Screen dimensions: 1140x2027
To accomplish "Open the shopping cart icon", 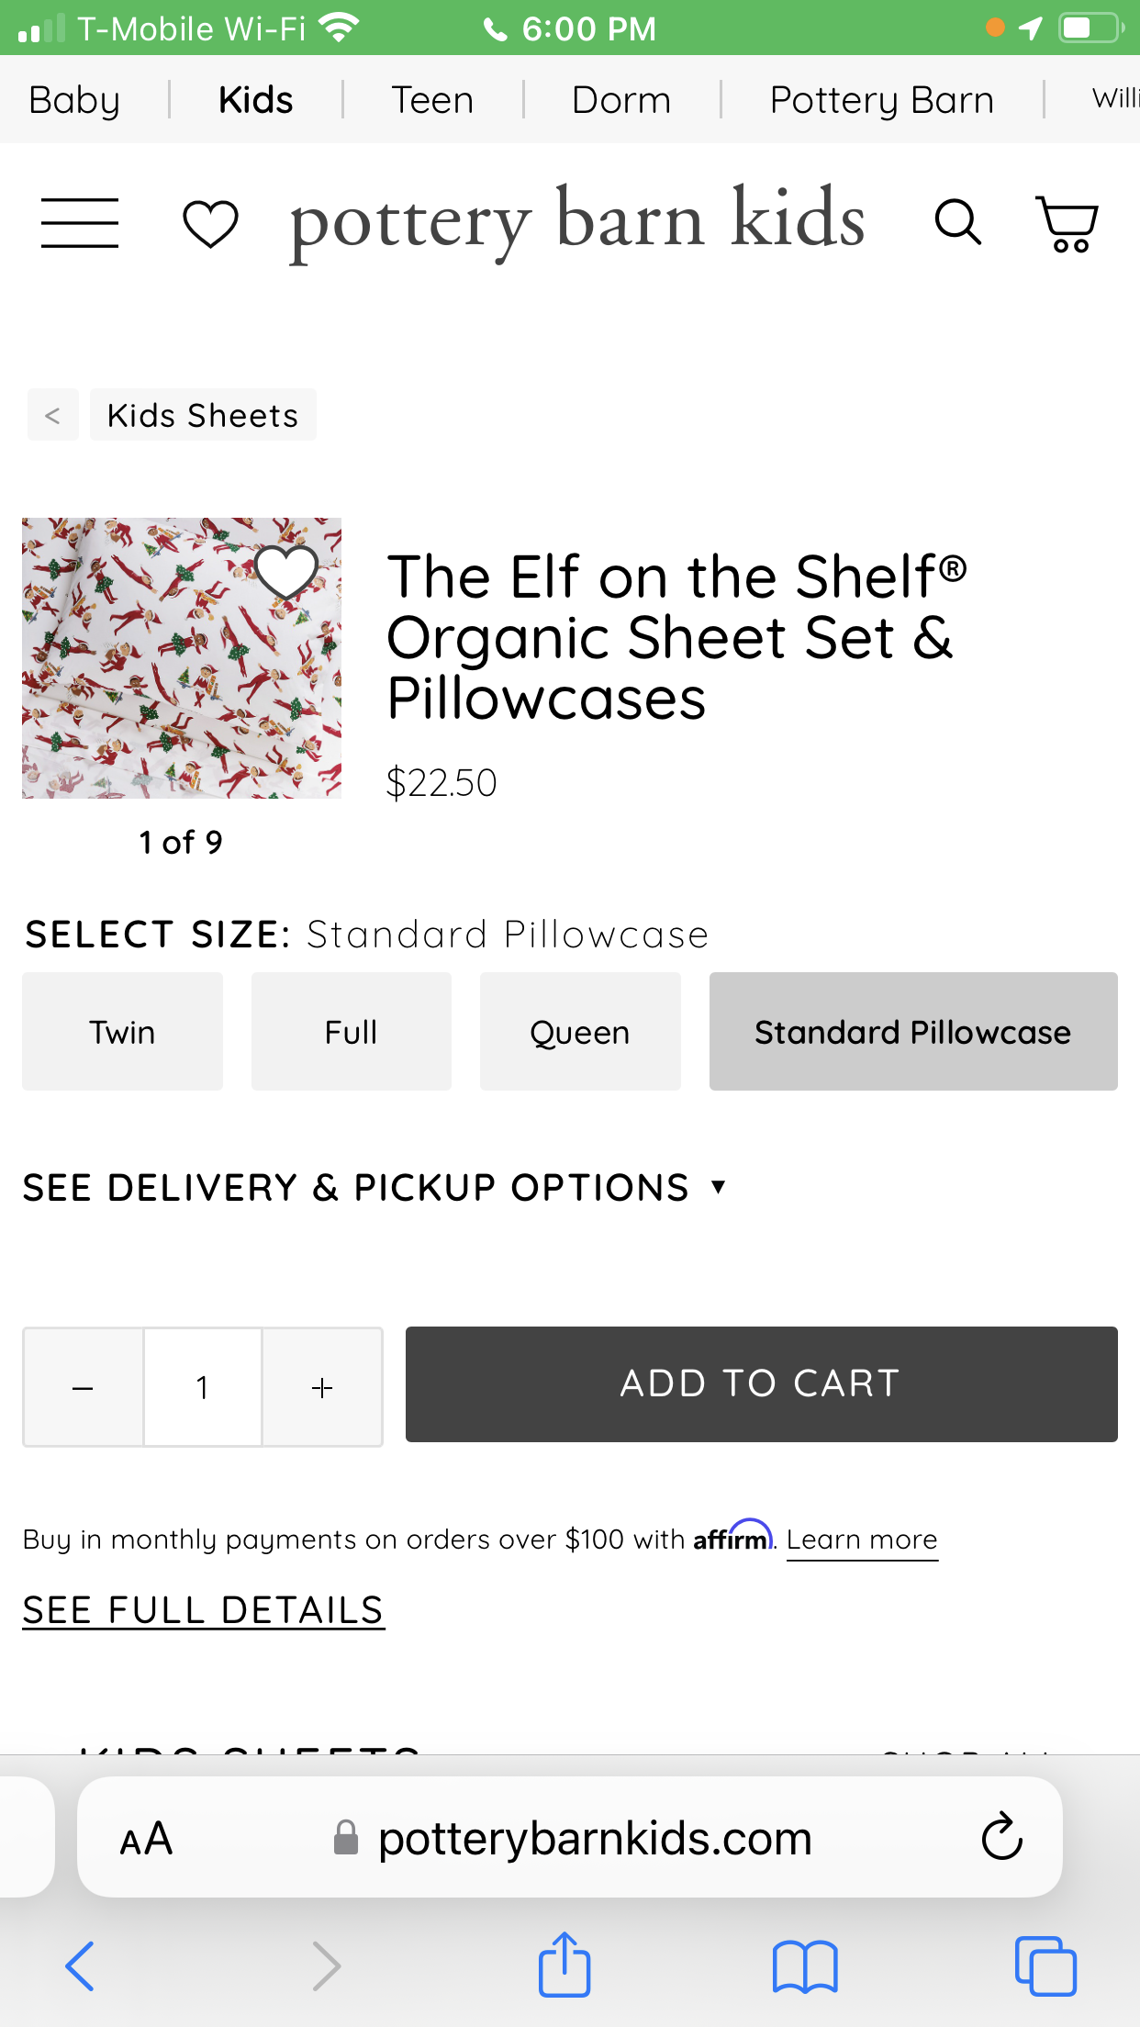I will pos(1067,224).
